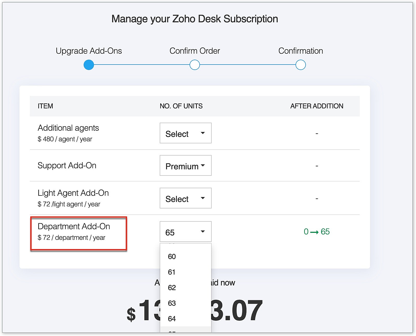Choose 64 from the department units list
Image resolution: width=416 pixels, height=336 pixels.
(x=185, y=319)
